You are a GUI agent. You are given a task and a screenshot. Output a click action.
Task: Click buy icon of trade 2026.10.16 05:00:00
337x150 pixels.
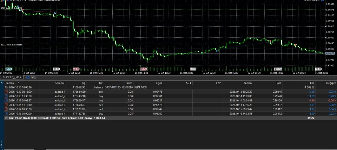pyautogui.click(x=6, y=114)
